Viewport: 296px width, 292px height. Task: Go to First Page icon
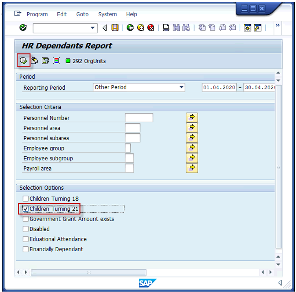[202, 28]
